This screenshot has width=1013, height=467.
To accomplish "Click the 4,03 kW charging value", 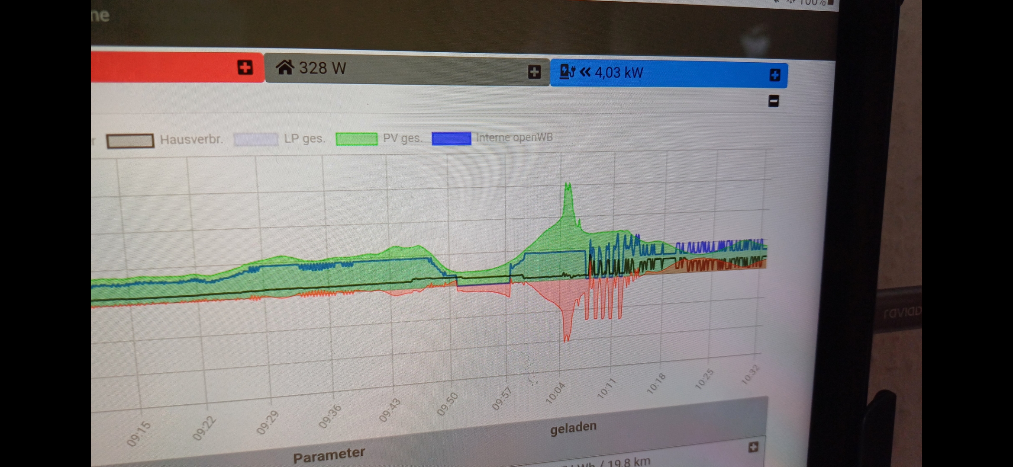I will point(619,73).
